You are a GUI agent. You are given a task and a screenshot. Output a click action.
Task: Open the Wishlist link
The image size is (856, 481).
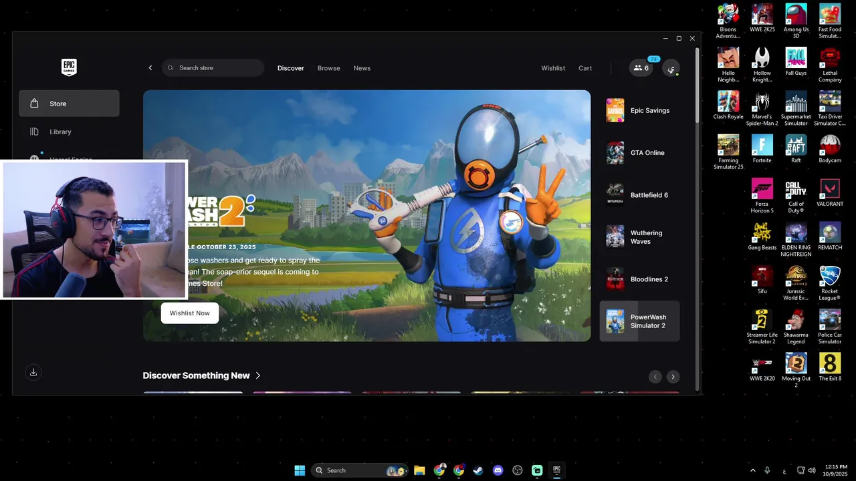(553, 68)
